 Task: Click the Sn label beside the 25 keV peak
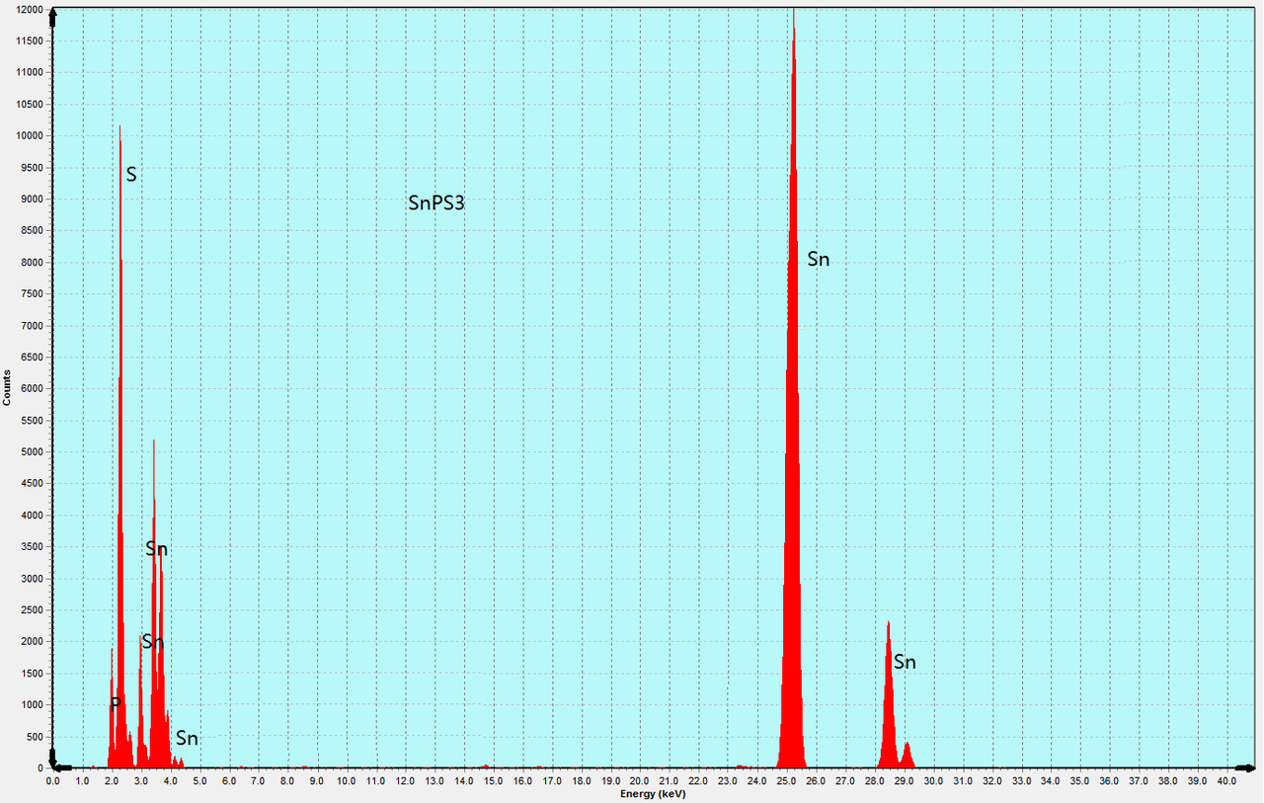(x=818, y=260)
